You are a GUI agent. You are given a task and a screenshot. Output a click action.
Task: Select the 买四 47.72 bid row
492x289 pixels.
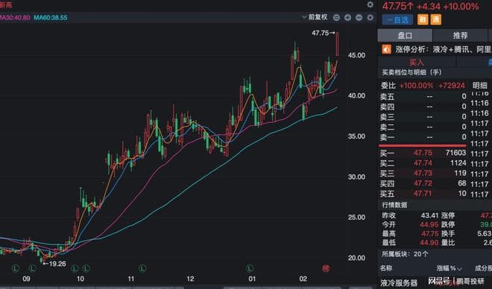(x=423, y=183)
